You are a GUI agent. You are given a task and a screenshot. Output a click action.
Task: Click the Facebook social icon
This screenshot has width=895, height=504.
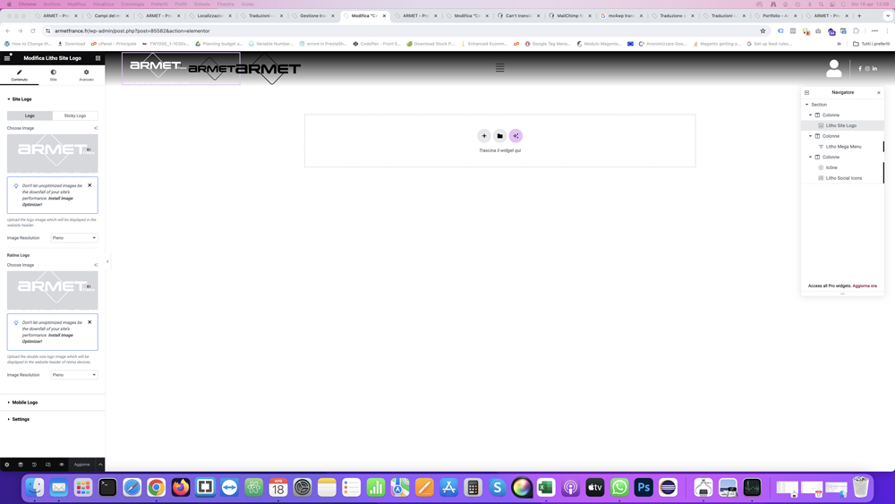coord(860,69)
